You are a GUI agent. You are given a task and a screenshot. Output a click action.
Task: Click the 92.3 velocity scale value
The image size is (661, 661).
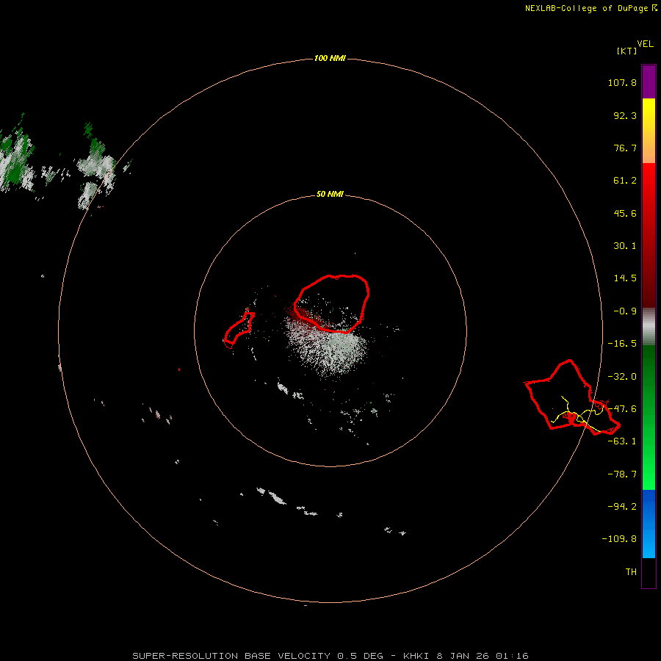(x=625, y=115)
